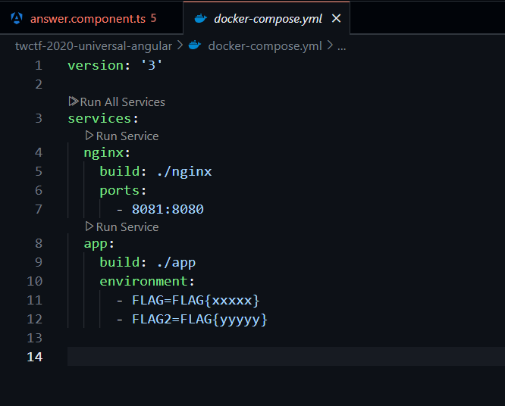This screenshot has width=505, height=406.
Task: Run All Services via the CodeLens link
Action: click(122, 101)
